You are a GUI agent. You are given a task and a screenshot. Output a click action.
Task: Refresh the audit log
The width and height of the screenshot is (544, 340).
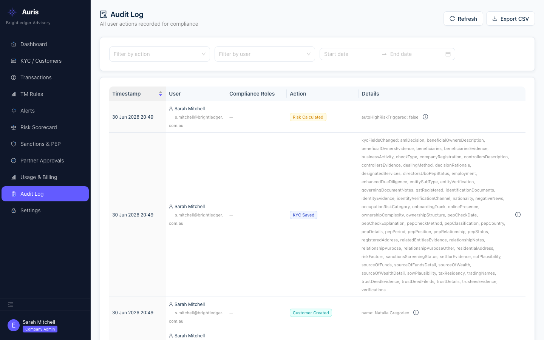[x=463, y=19]
